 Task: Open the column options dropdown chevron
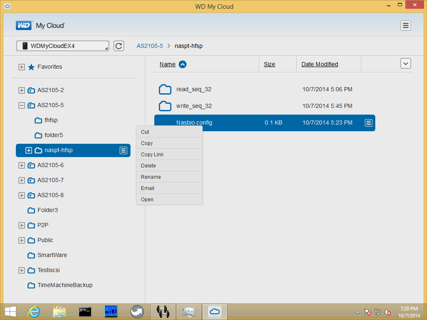click(x=405, y=64)
